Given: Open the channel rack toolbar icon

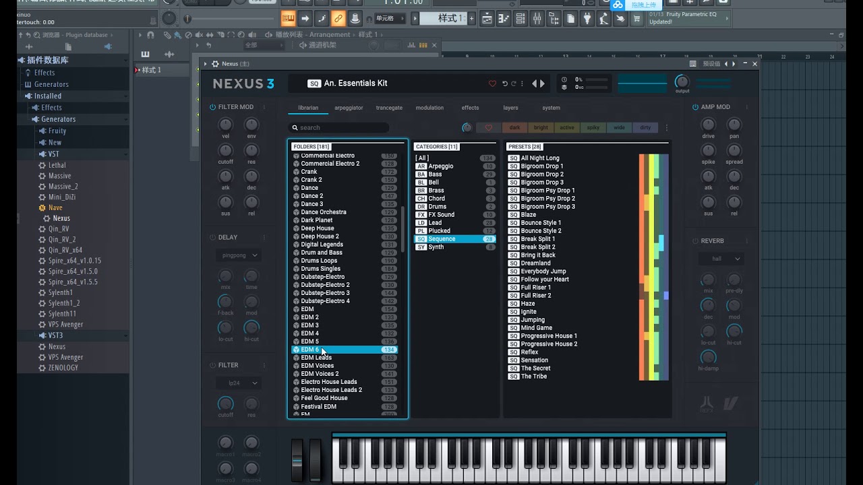Looking at the screenshot, I should click(520, 19).
